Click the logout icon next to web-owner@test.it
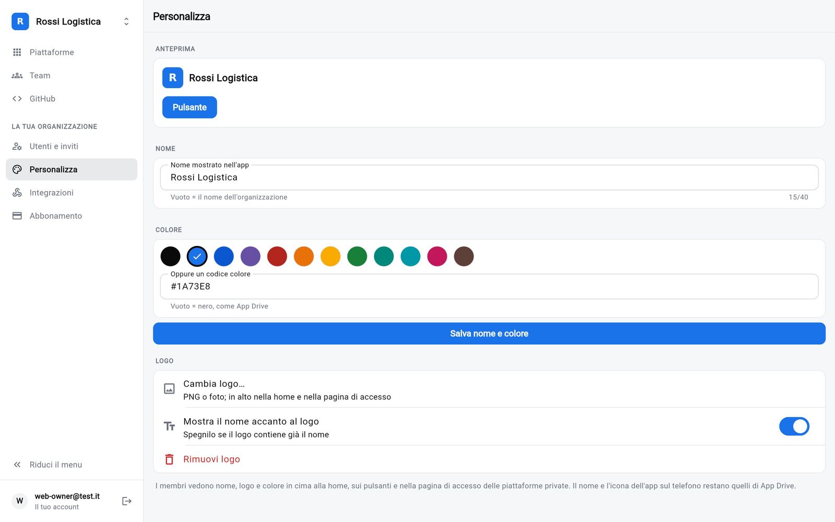The image size is (835, 522). pos(127,501)
